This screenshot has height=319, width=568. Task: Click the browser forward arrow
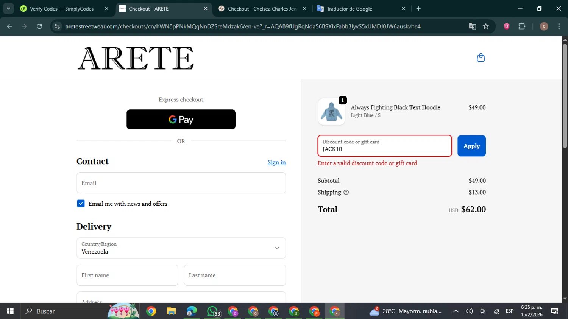[x=24, y=26]
